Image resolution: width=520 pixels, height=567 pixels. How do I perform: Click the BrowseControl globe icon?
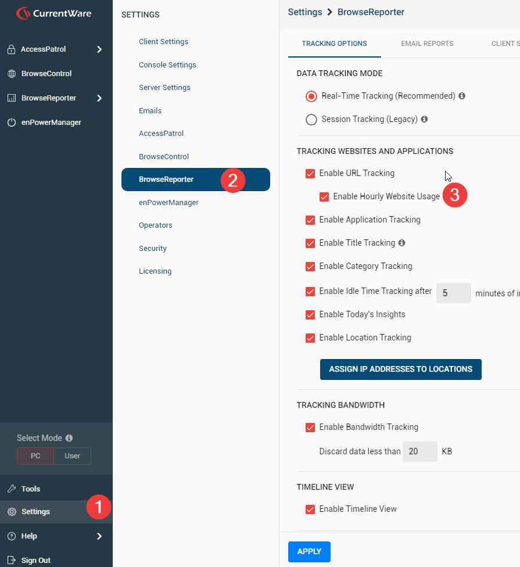12,74
